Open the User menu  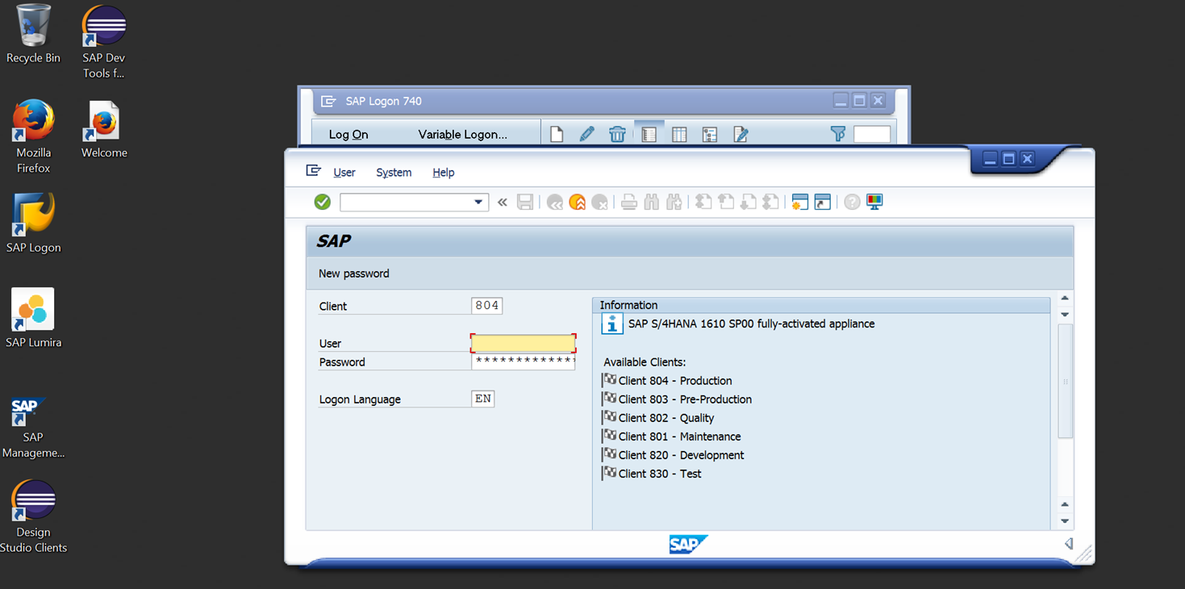(344, 173)
